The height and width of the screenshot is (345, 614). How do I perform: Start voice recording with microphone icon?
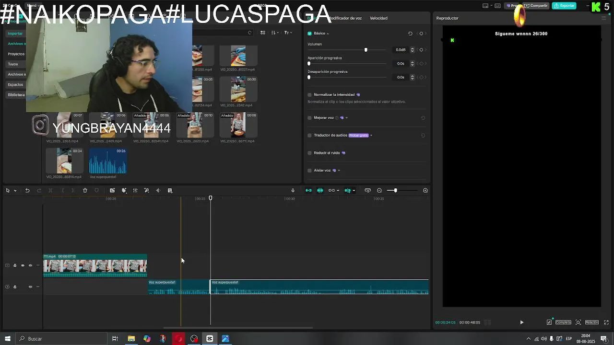(x=293, y=191)
